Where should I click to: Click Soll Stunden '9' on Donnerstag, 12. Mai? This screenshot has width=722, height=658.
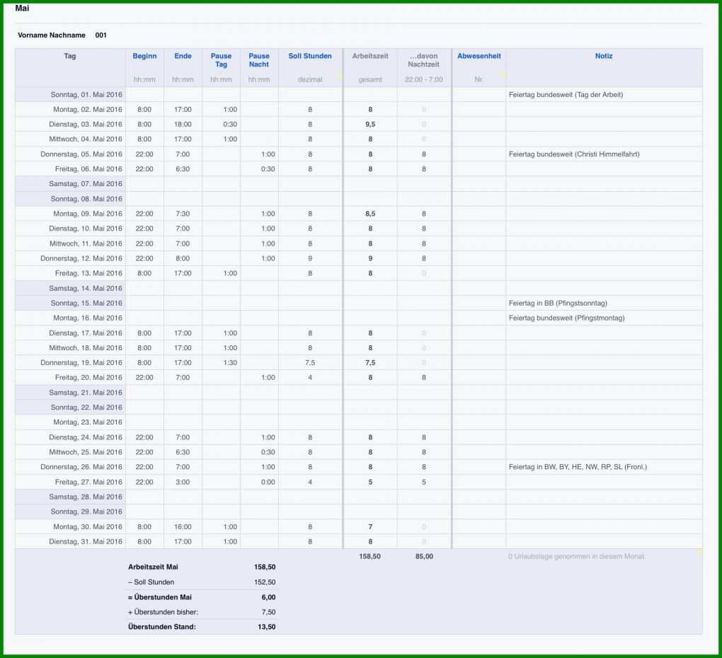[310, 258]
